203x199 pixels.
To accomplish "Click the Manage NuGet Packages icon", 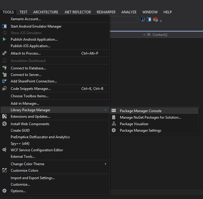I will [114, 117].
